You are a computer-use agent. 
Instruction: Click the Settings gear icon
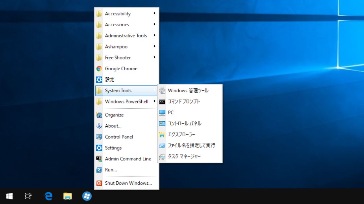99,148
